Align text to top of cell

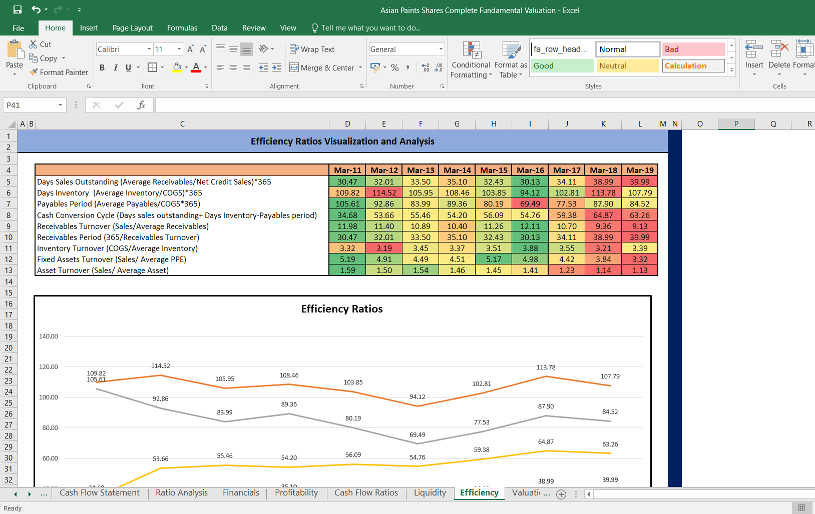(220, 48)
